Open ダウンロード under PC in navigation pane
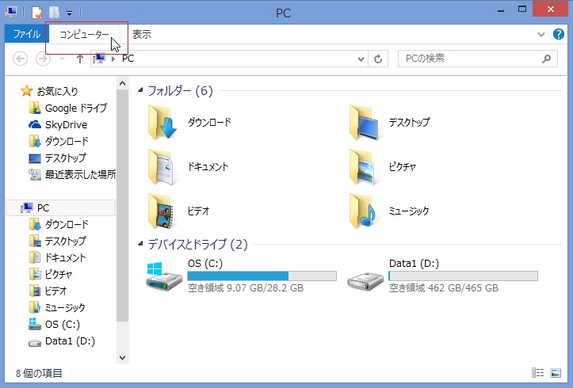The height and width of the screenshot is (388, 573). coord(59,224)
